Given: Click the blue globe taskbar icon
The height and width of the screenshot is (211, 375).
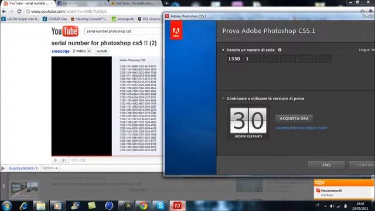Looking at the screenshot, I should [x=109, y=206].
